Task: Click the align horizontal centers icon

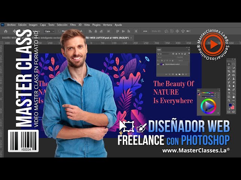Action: tap(96, 31)
